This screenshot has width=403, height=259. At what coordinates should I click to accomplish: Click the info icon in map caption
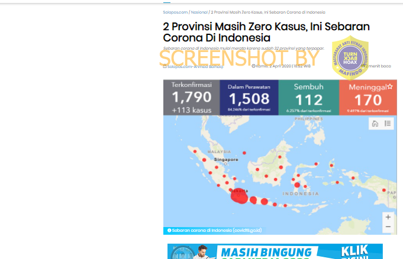[x=169, y=230]
